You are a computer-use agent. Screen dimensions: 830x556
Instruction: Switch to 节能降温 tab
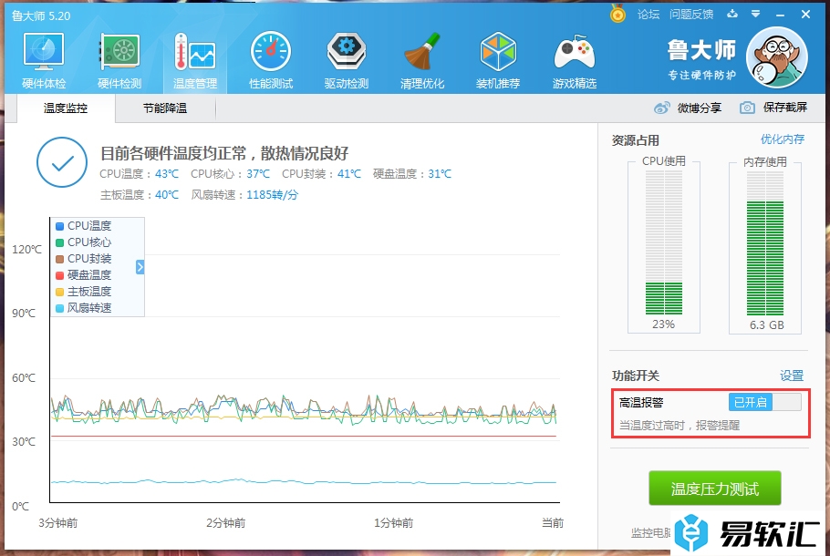(165, 108)
